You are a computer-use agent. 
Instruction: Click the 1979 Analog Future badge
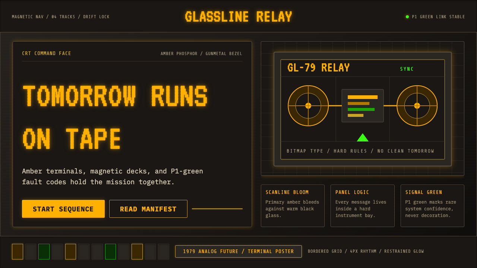pyautogui.click(x=238, y=252)
